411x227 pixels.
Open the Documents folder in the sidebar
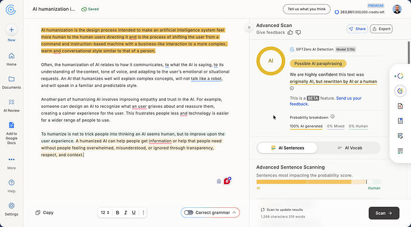click(x=11, y=82)
